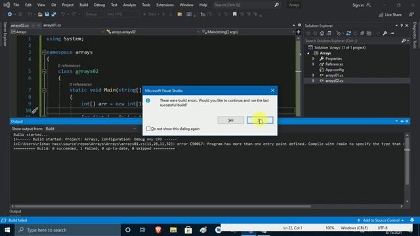Close the Microsoft Visual Studio dialog
The width and height of the screenshot is (420, 236).
pyautogui.click(x=272, y=90)
